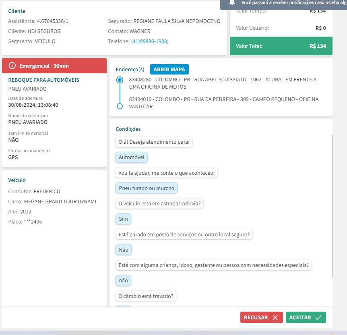Image resolution: width=347 pixels, height=335 pixels.
Task: Click 'O veiculo está em estrada/rodovia?' question
Action: (x=159, y=203)
